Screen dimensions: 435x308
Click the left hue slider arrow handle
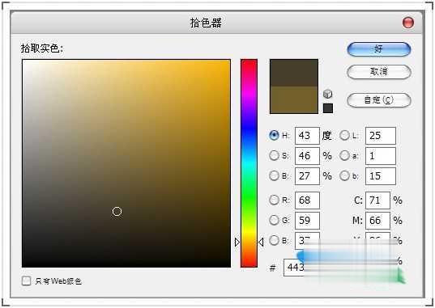click(x=237, y=242)
